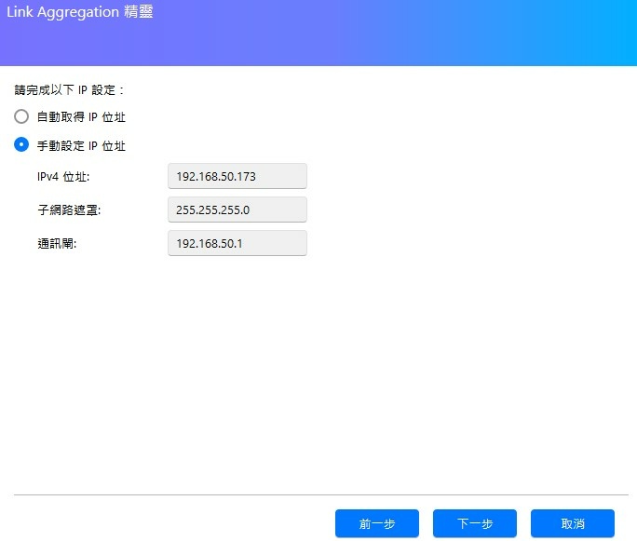
Task: Click the IPv4 位址 field with 192.168.50.173
Action: (x=237, y=176)
